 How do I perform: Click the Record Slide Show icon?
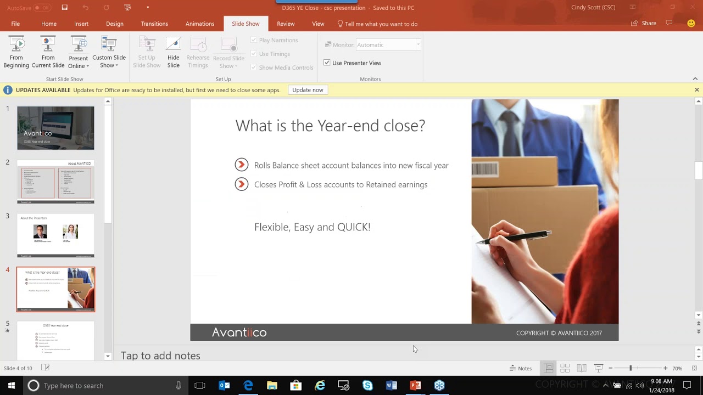click(228, 44)
